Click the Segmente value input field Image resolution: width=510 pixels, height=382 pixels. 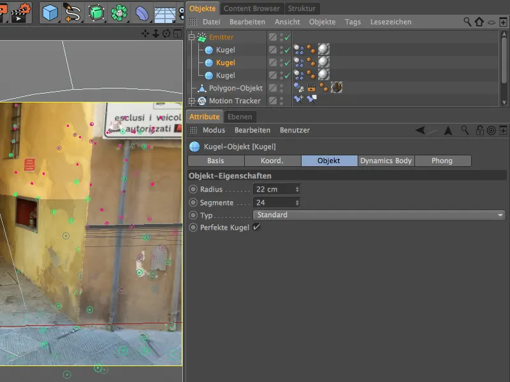(x=273, y=202)
